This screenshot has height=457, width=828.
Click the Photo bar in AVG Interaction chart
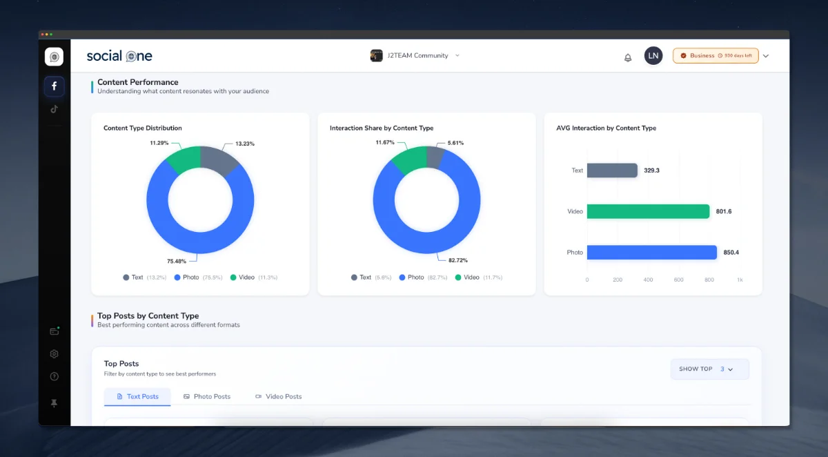(x=651, y=252)
